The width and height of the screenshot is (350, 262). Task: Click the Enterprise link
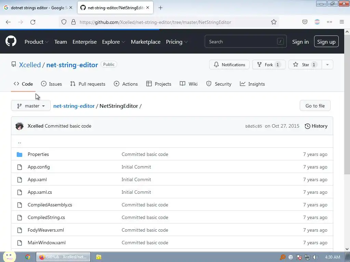click(85, 42)
